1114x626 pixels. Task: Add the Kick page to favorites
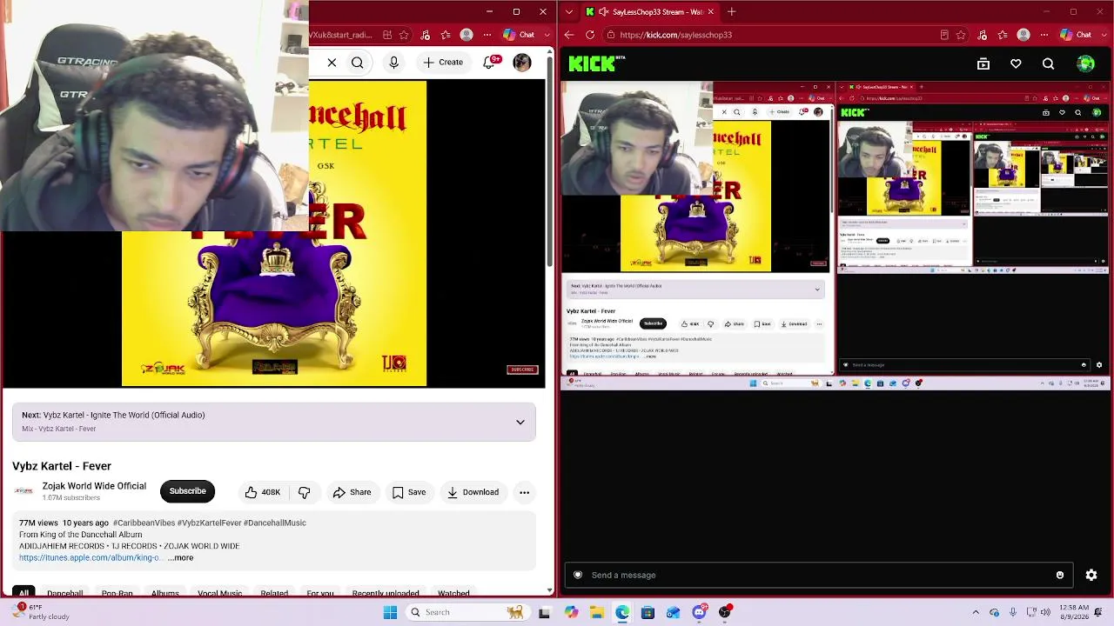tap(961, 35)
